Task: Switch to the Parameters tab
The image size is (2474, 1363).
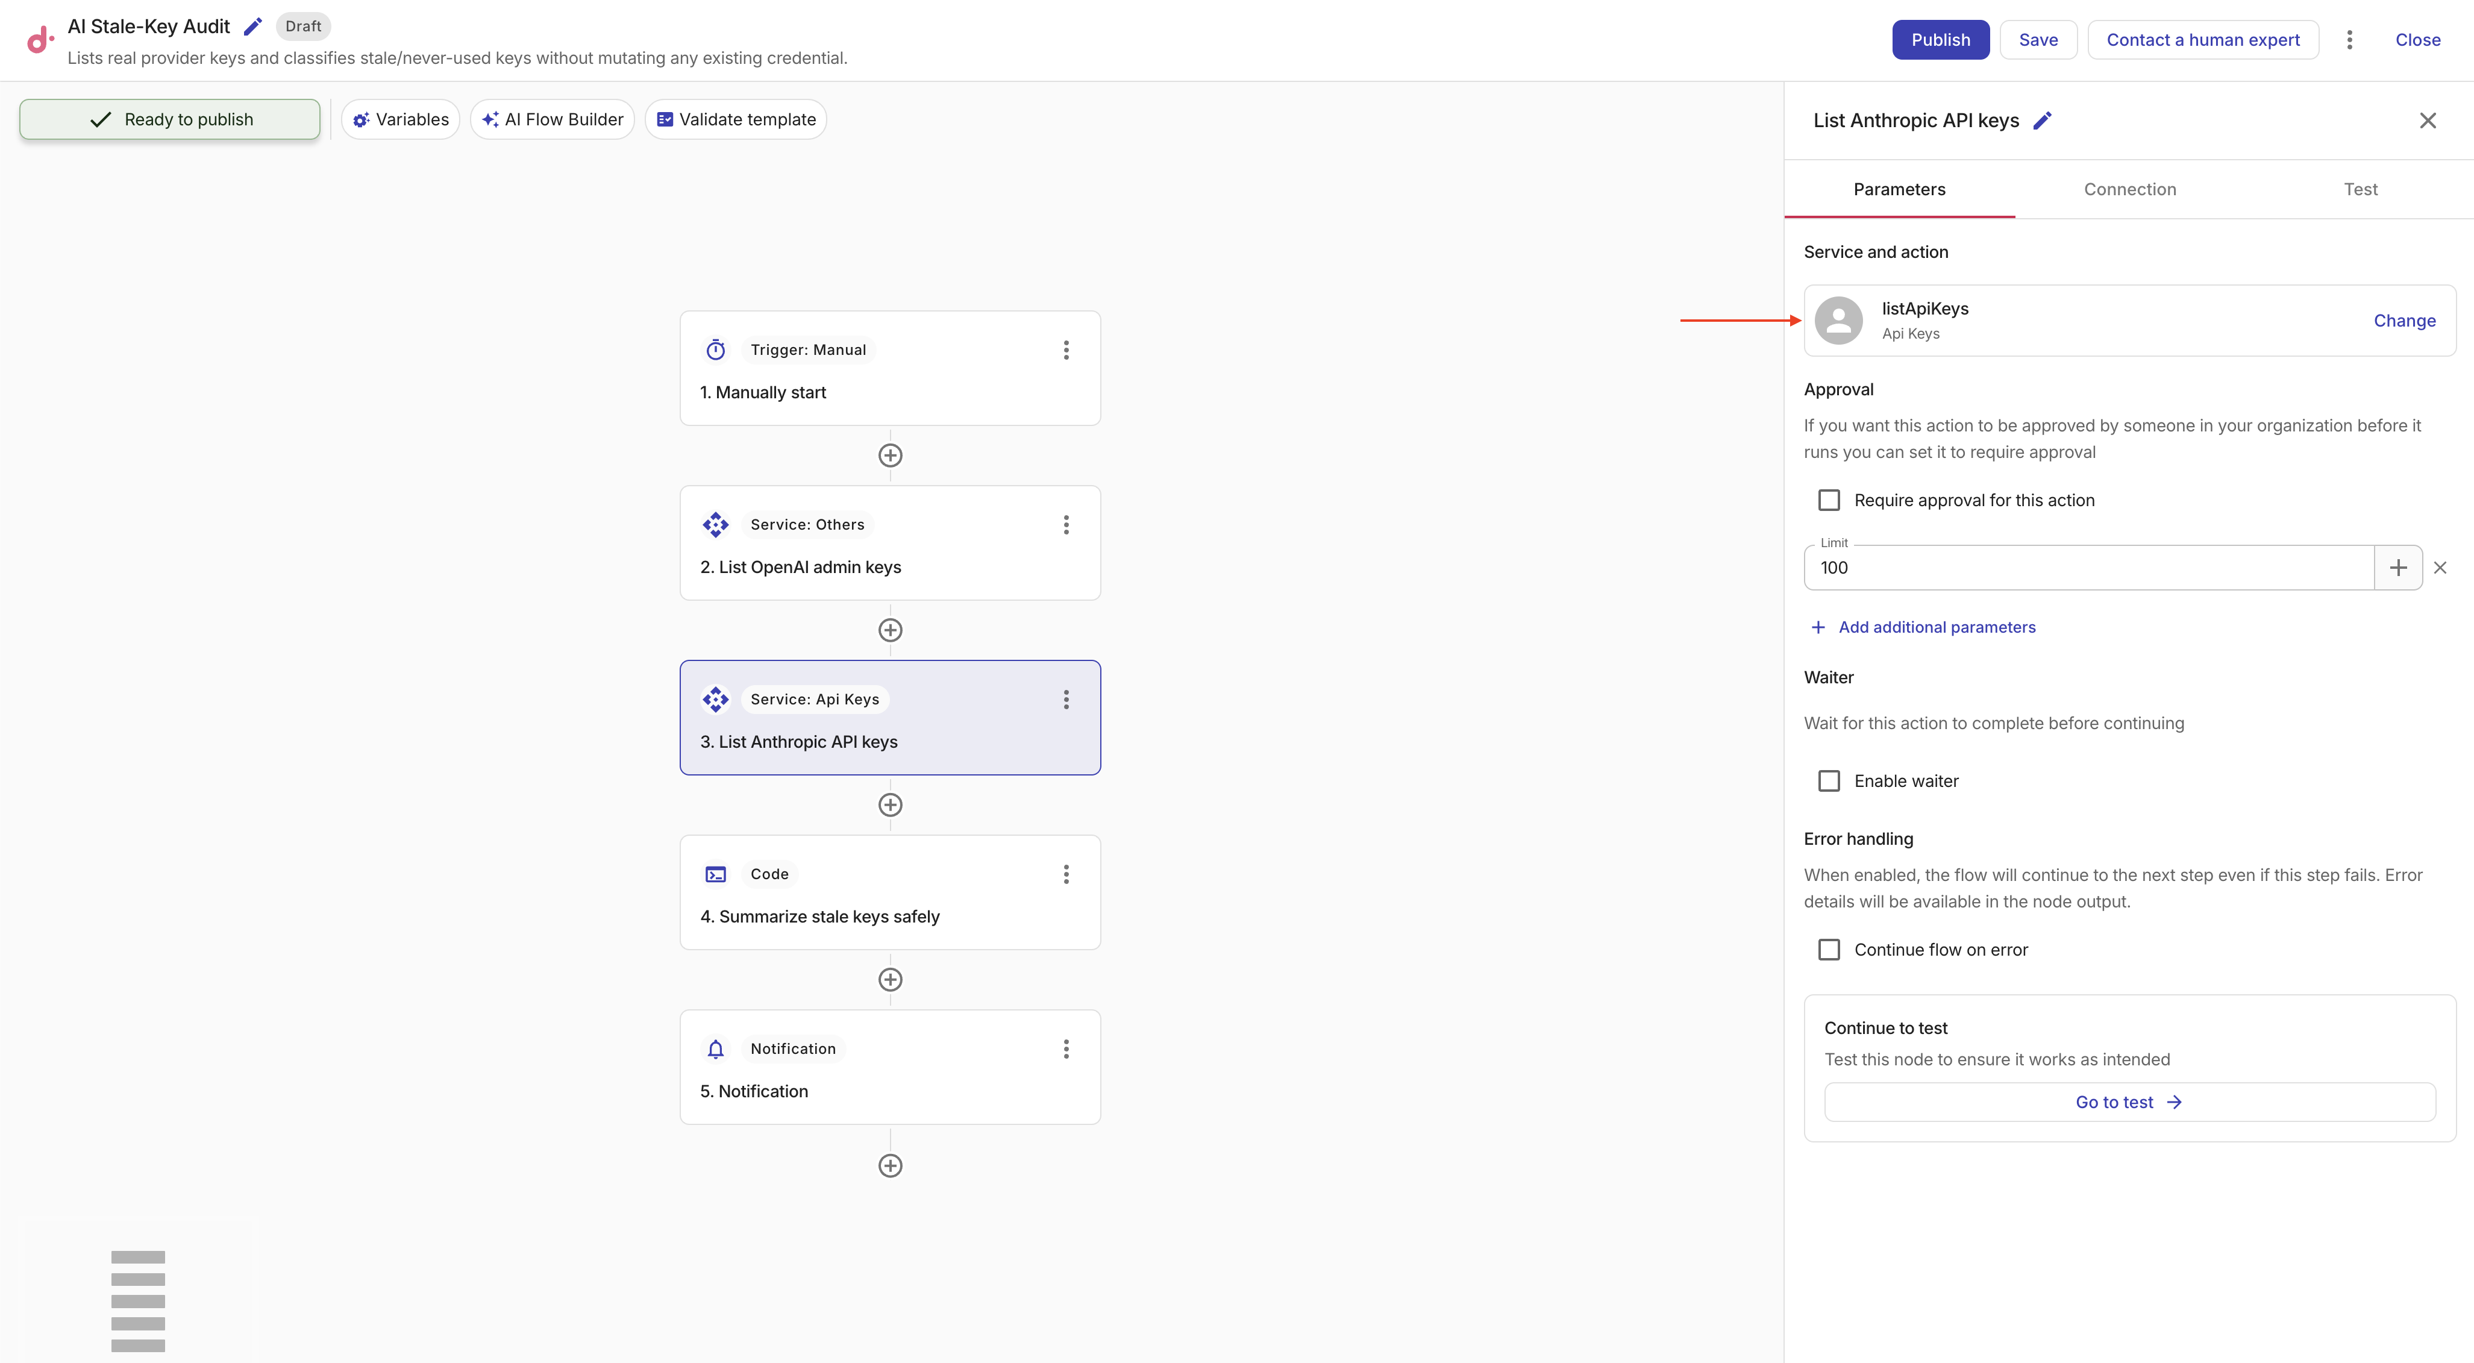Action: [1900, 189]
